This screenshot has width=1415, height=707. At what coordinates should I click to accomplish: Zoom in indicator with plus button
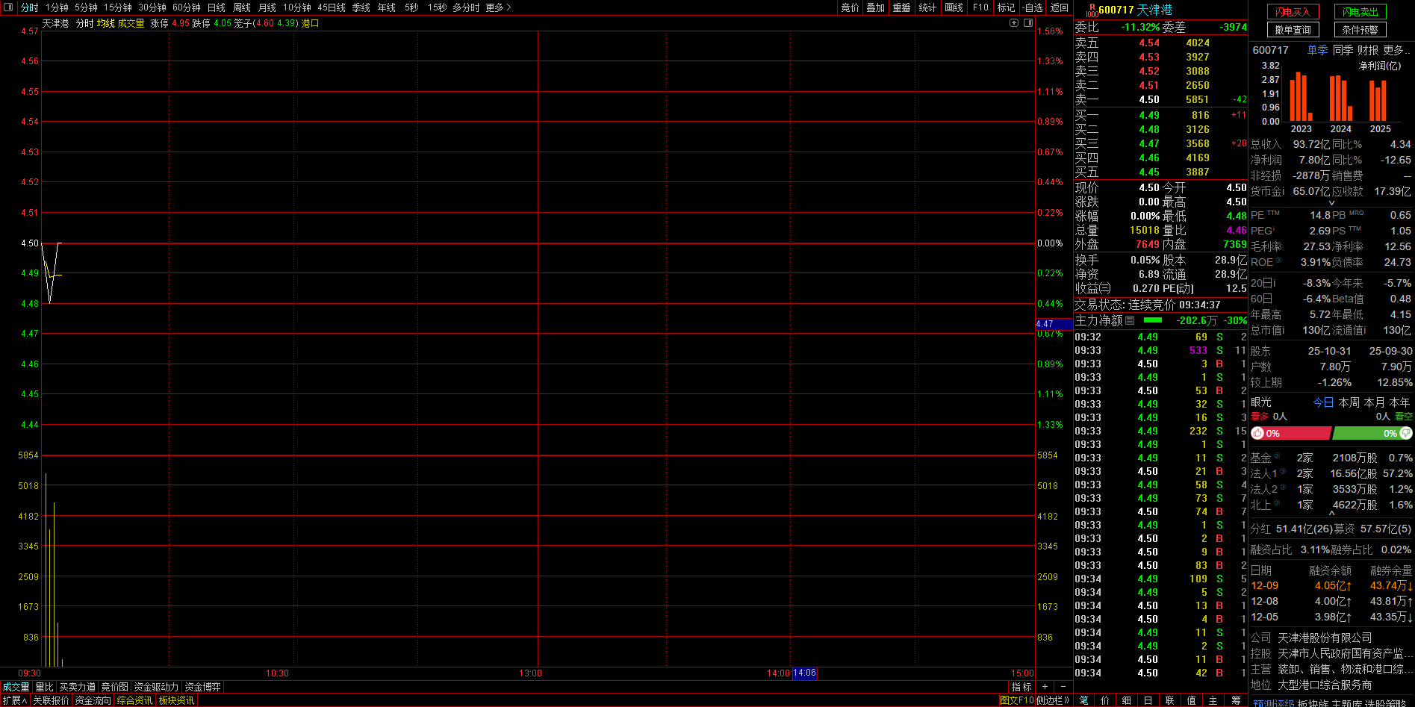tap(1045, 687)
